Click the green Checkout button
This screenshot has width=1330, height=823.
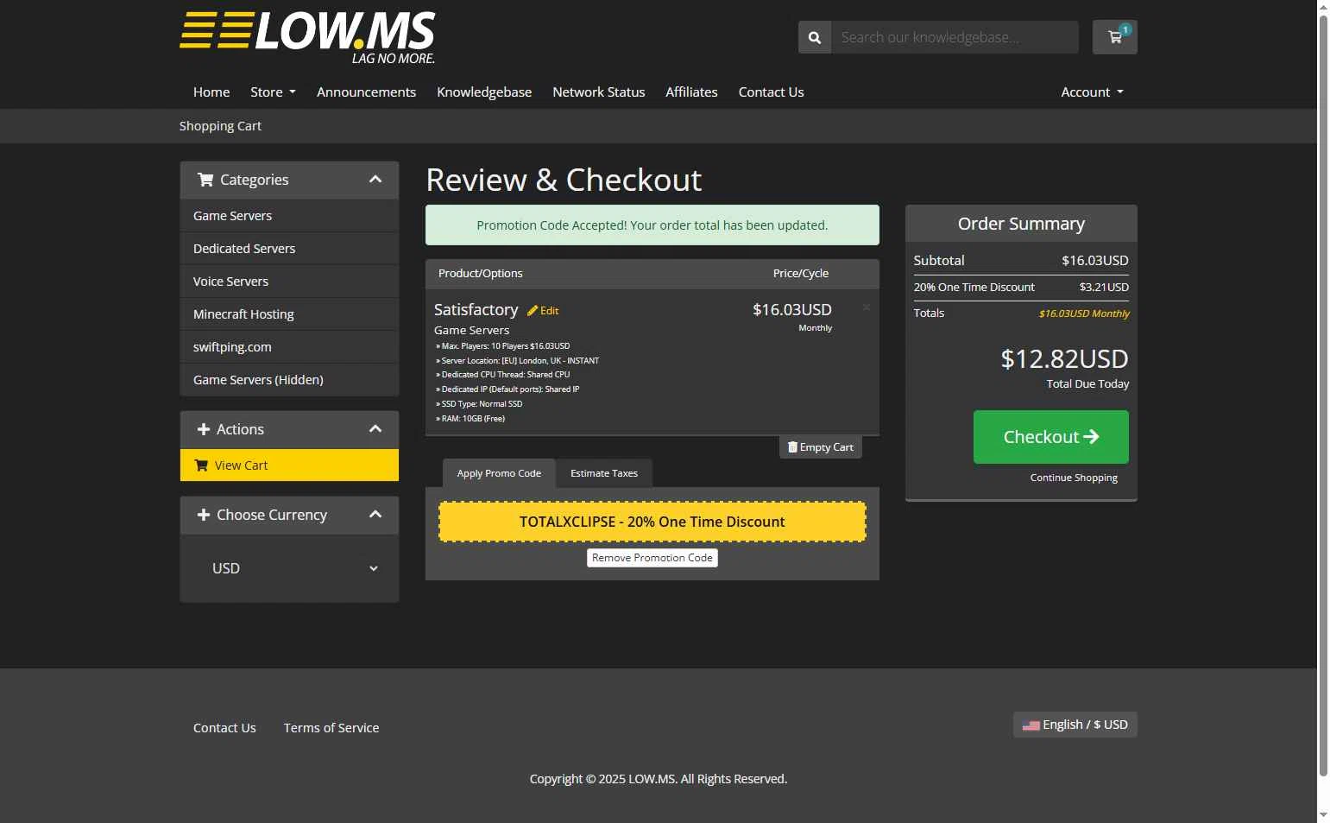click(1051, 437)
